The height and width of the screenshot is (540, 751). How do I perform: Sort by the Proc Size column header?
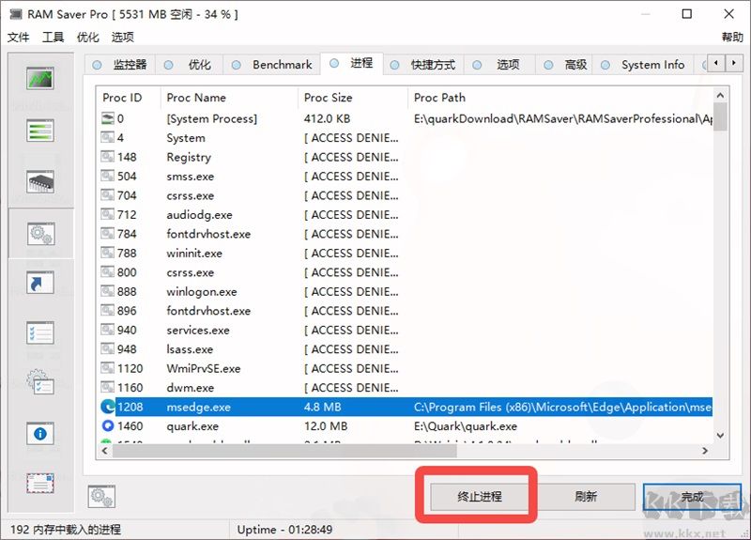point(353,98)
